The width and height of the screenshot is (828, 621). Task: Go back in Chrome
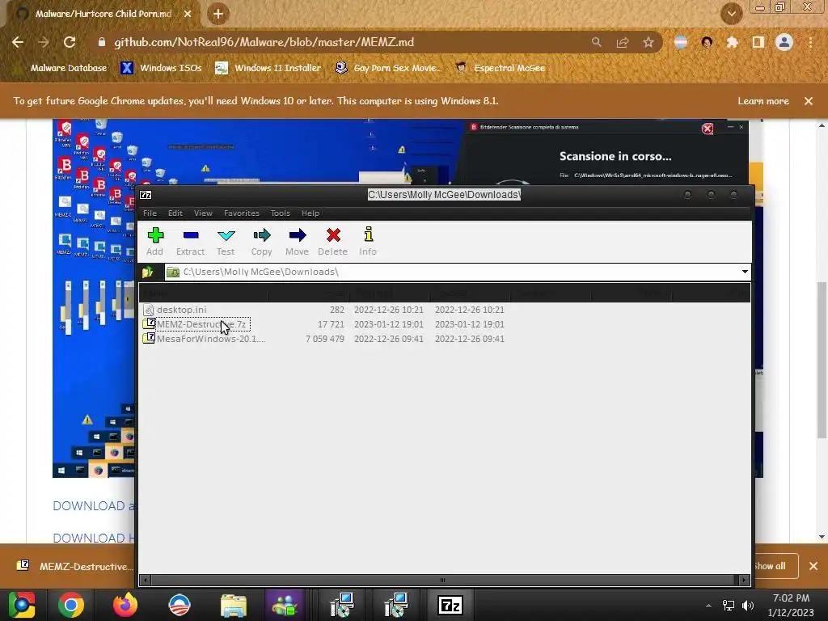[x=18, y=42]
